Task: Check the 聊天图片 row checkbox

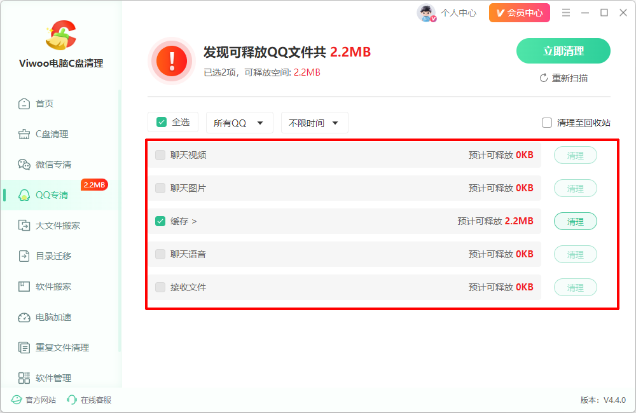Action: (160, 188)
